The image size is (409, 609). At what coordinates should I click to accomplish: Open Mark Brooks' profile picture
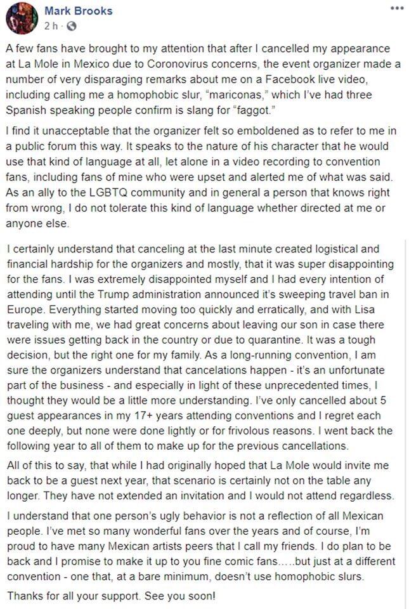click(20, 18)
